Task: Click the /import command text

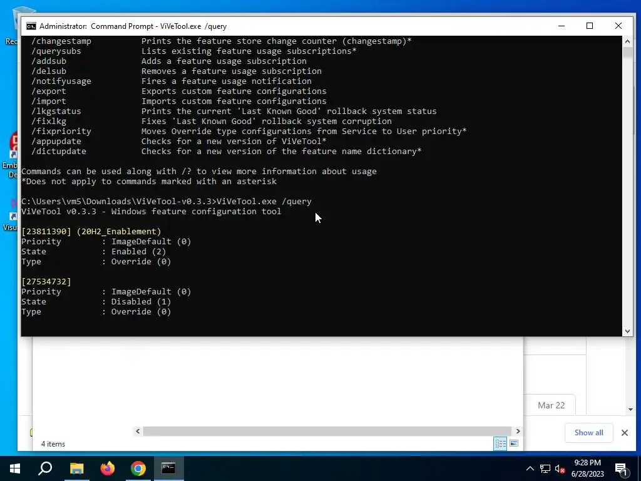Action: pos(49,101)
